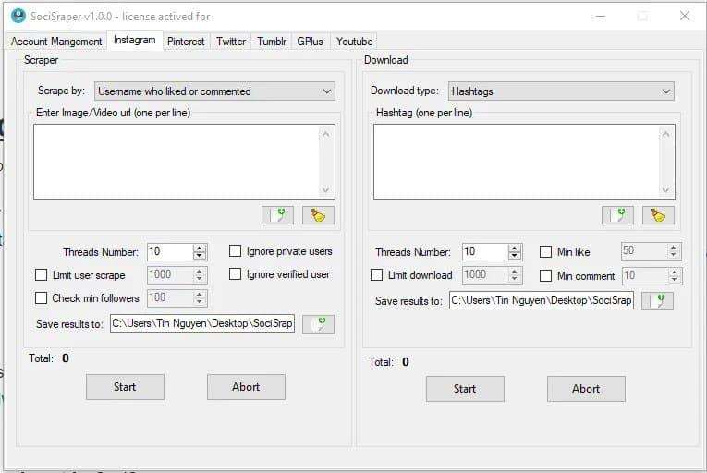Click the Scraper Start button
This screenshot has height=473, width=707.
[125, 387]
